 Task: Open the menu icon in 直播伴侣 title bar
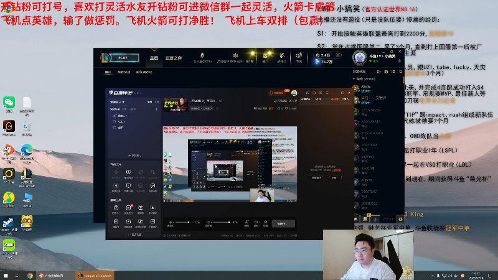327,93
